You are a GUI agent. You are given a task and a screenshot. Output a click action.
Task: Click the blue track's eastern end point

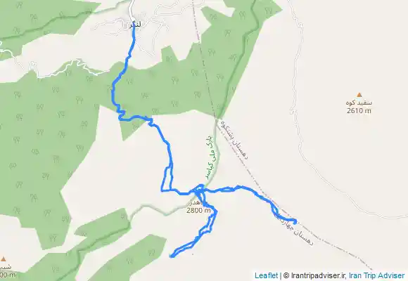pos(295,223)
